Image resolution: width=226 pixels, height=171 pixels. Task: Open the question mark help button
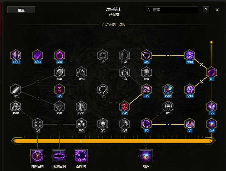[206, 10]
